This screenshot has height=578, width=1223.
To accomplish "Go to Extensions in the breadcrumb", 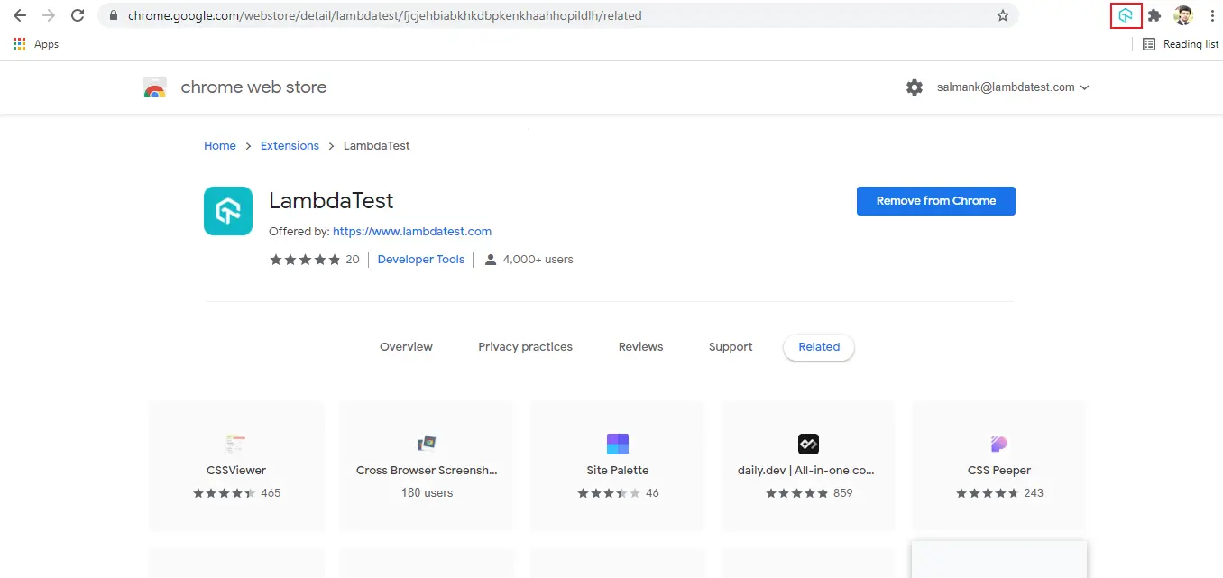I will coord(290,146).
